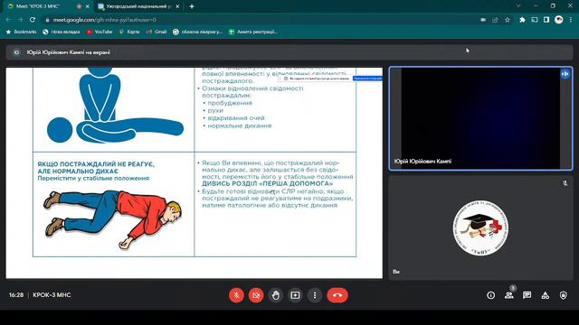Open the 'Анкета реєстрації' bookmark

(x=253, y=32)
